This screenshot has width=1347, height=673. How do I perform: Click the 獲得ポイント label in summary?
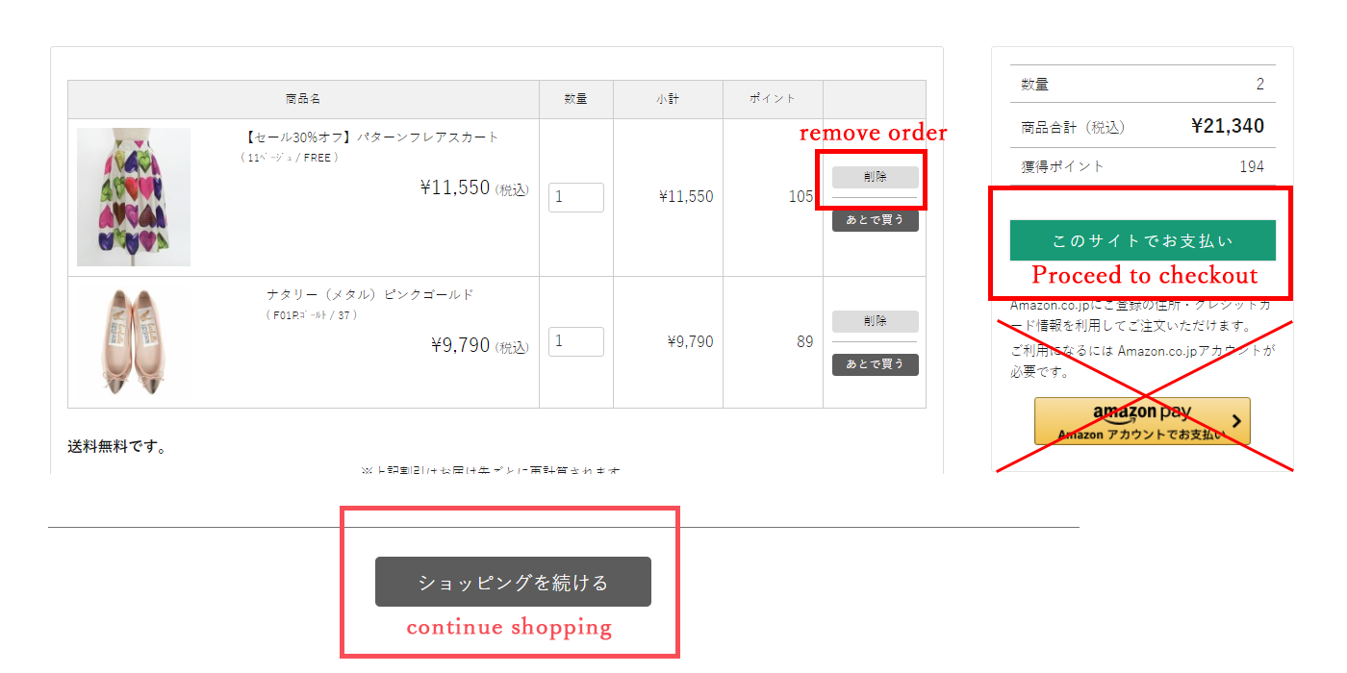(1063, 166)
